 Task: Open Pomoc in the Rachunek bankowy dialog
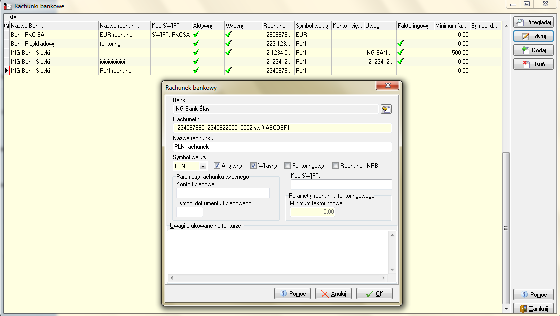click(x=293, y=294)
